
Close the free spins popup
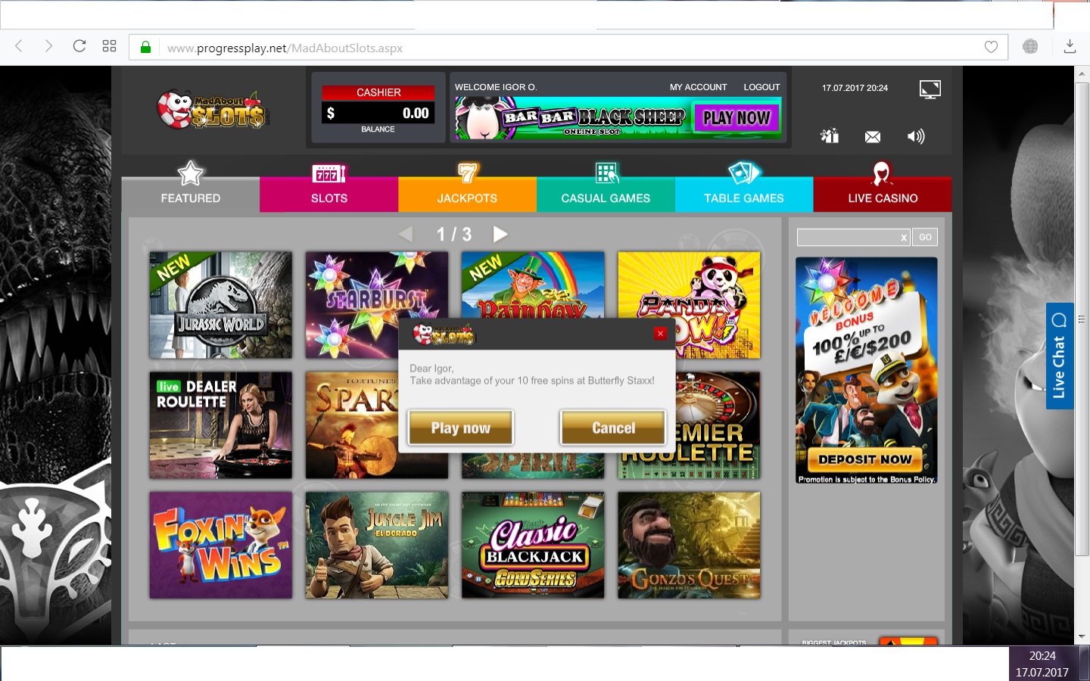tap(660, 333)
